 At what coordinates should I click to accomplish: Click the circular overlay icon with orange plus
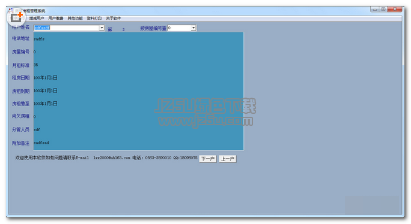(16, 17)
